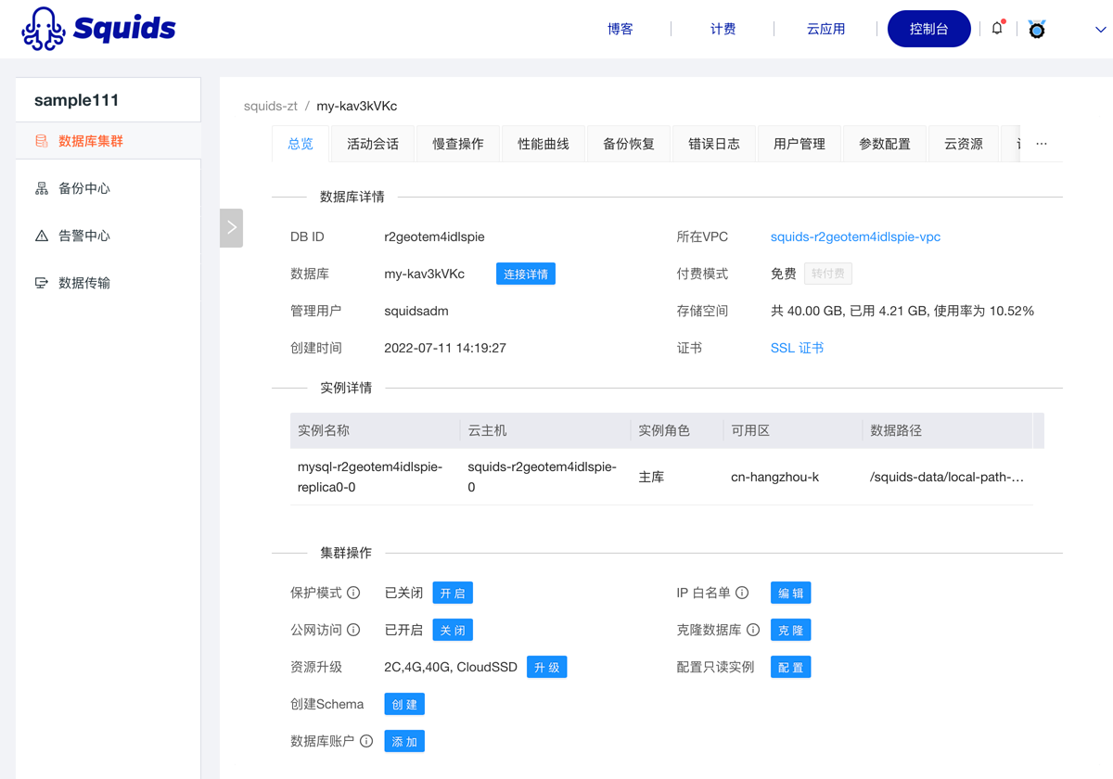The width and height of the screenshot is (1113, 779).
Task: Click the 升级 resource upgrade button
Action: coord(546,667)
